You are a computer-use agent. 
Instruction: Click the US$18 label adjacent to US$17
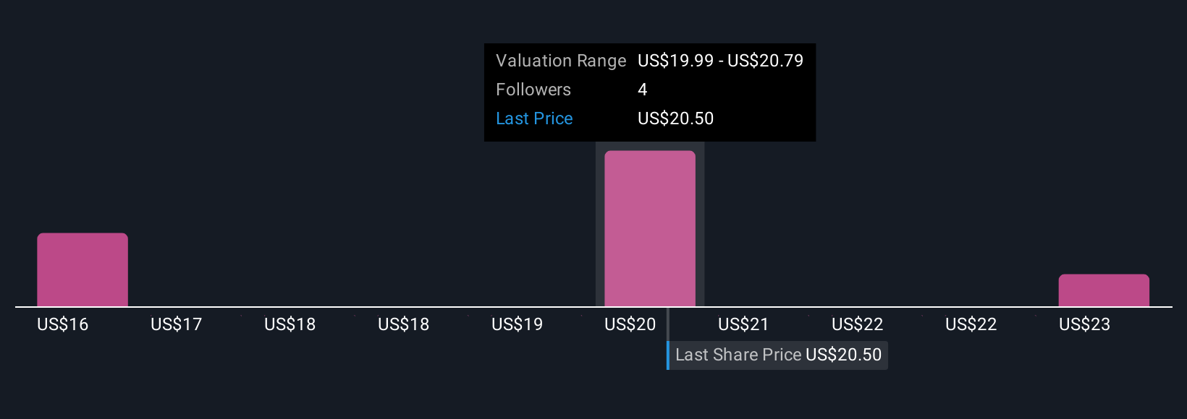pos(290,324)
